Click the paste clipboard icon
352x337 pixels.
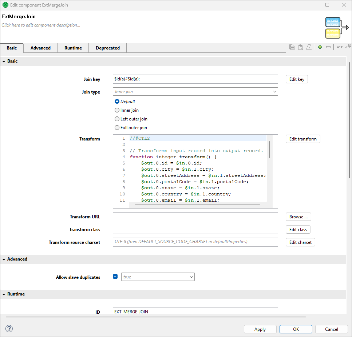pos(300,47)
